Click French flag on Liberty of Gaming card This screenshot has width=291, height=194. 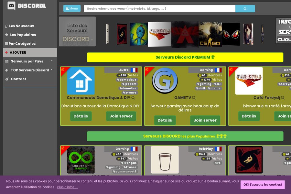[134, 149]
